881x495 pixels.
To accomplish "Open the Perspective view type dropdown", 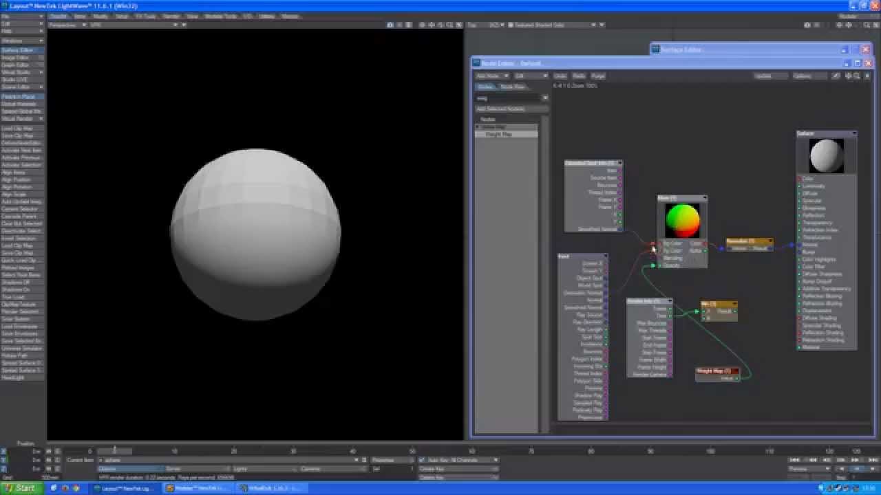I will [67, 25].
